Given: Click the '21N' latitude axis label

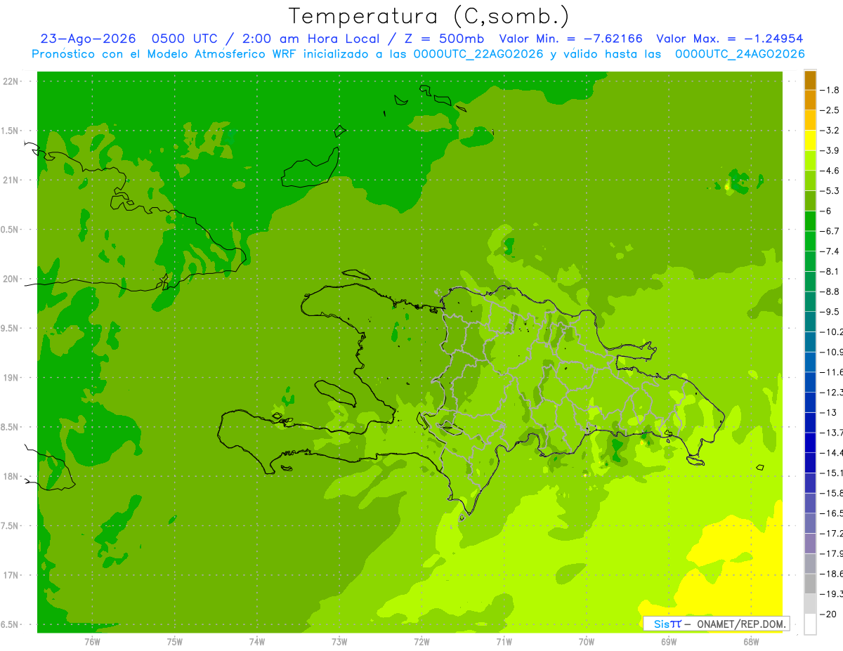Looking at the screenshot, I should pos(11,180).
